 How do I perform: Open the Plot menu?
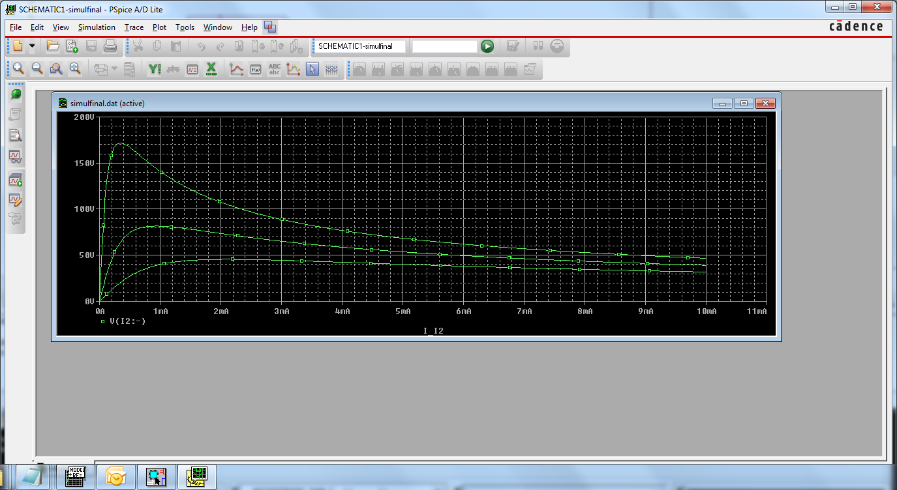[160, 27]
